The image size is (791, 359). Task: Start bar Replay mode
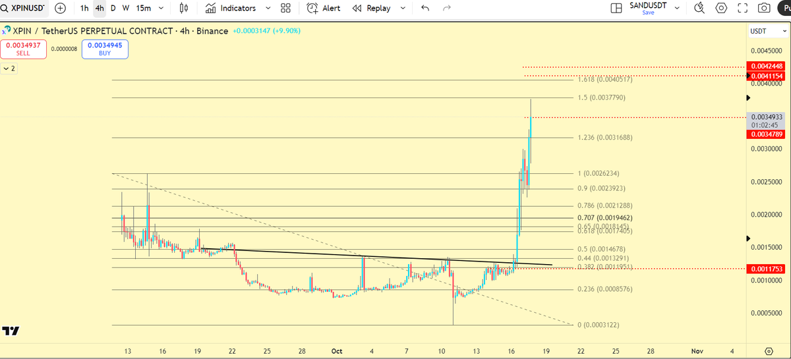pyautogui.click(x=371, y=8)
